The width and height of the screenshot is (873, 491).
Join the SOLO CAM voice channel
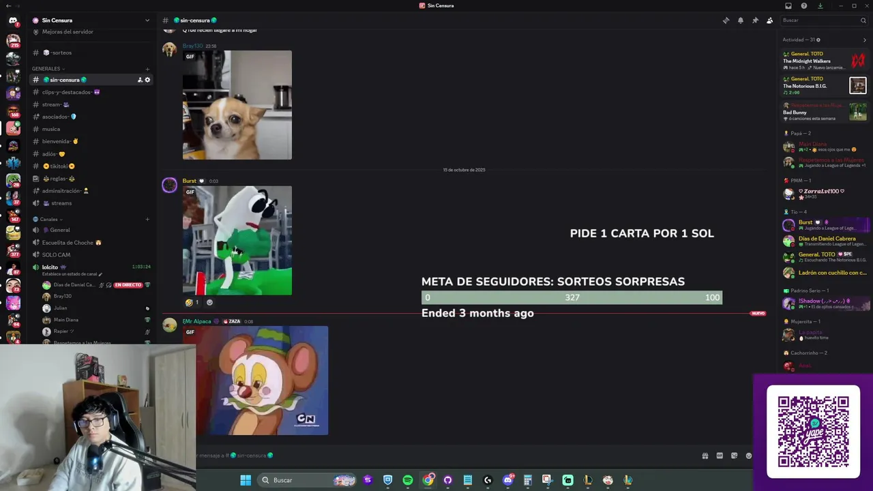tap(91, 254)
